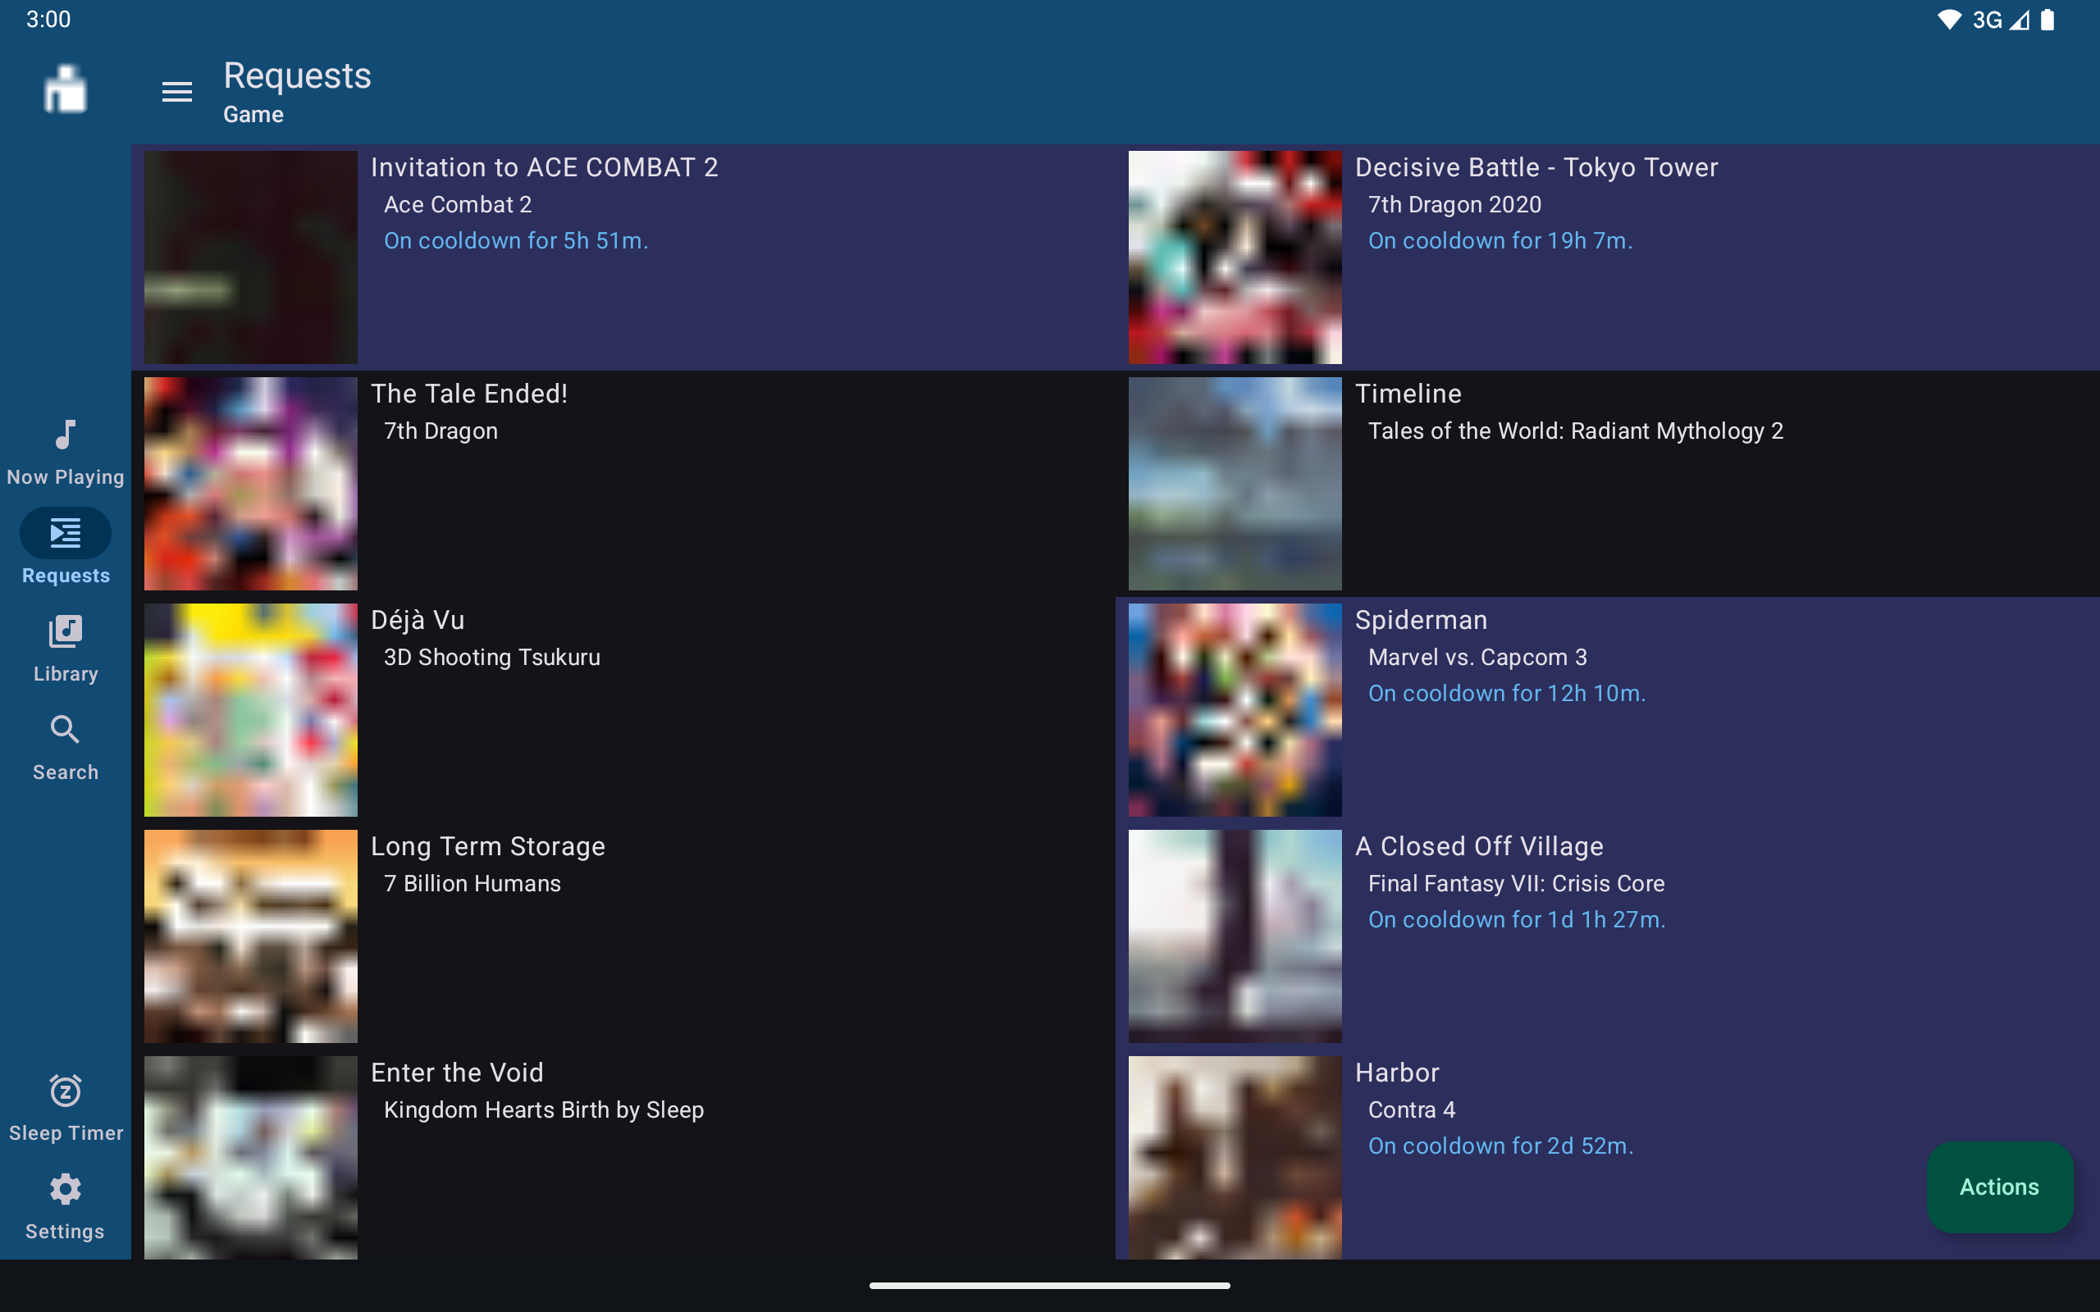
Task: Tap 'On cooldown for 19h 7m.' text
Action: 1500,240
